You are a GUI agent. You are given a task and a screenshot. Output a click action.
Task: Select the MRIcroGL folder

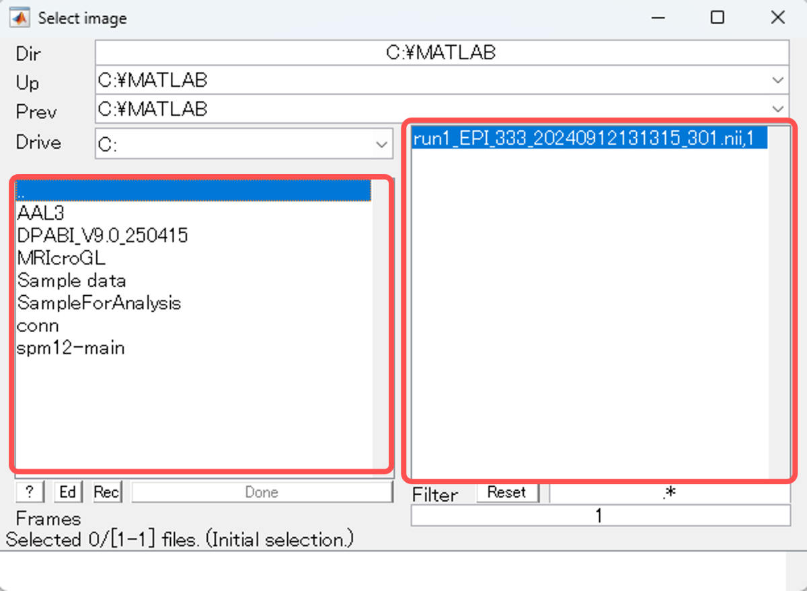coord(61,258)
